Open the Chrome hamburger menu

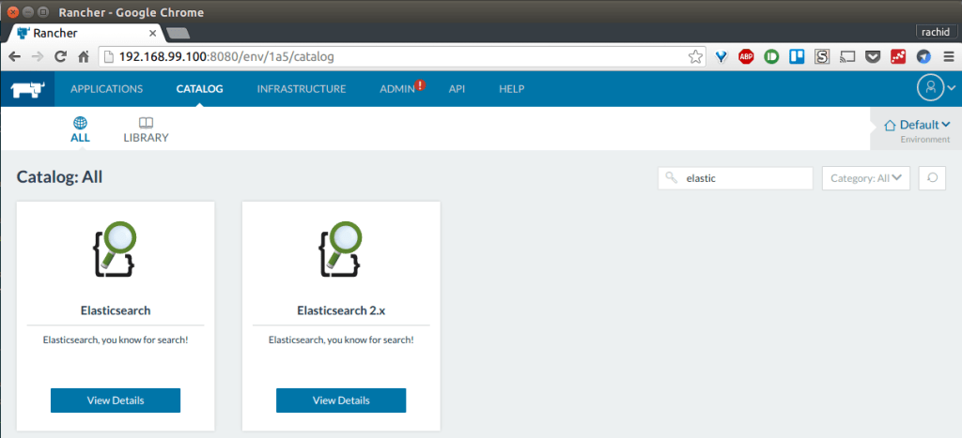coord(949,57)
